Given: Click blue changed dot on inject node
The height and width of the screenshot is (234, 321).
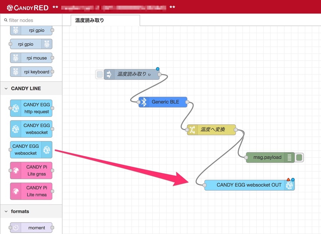Looking at the screenshot, I should [158, 69].
